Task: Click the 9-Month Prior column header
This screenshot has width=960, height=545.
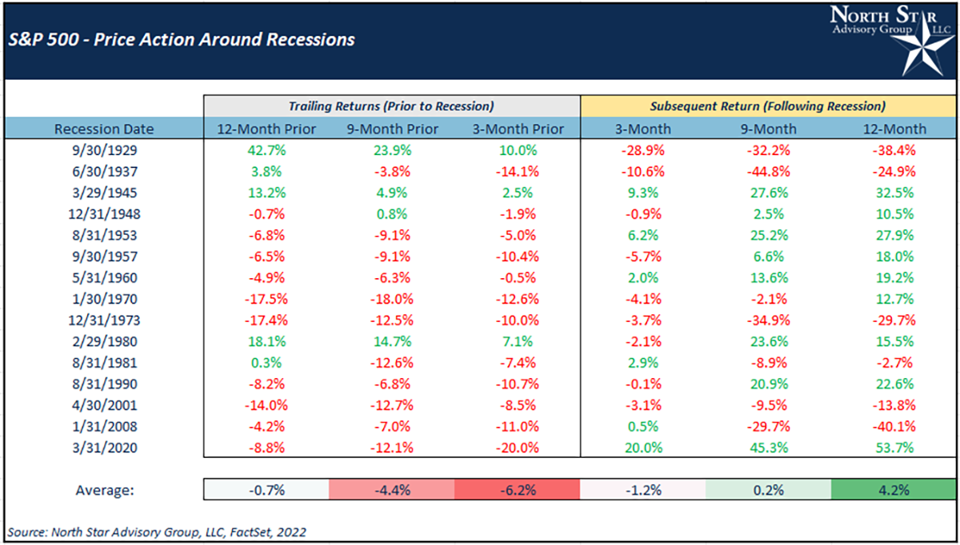Action: click(x=392, y=129)
